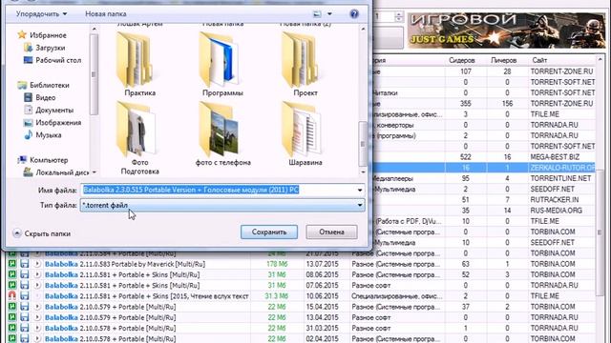The image size is (611, 343).
Task: Click the folder list scroll-up arrow
Action: [363, 29]
